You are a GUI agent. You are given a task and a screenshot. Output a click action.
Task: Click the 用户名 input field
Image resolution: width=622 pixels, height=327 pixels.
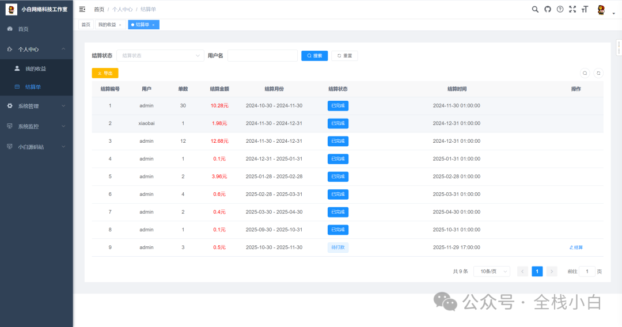tap(262, 56)
